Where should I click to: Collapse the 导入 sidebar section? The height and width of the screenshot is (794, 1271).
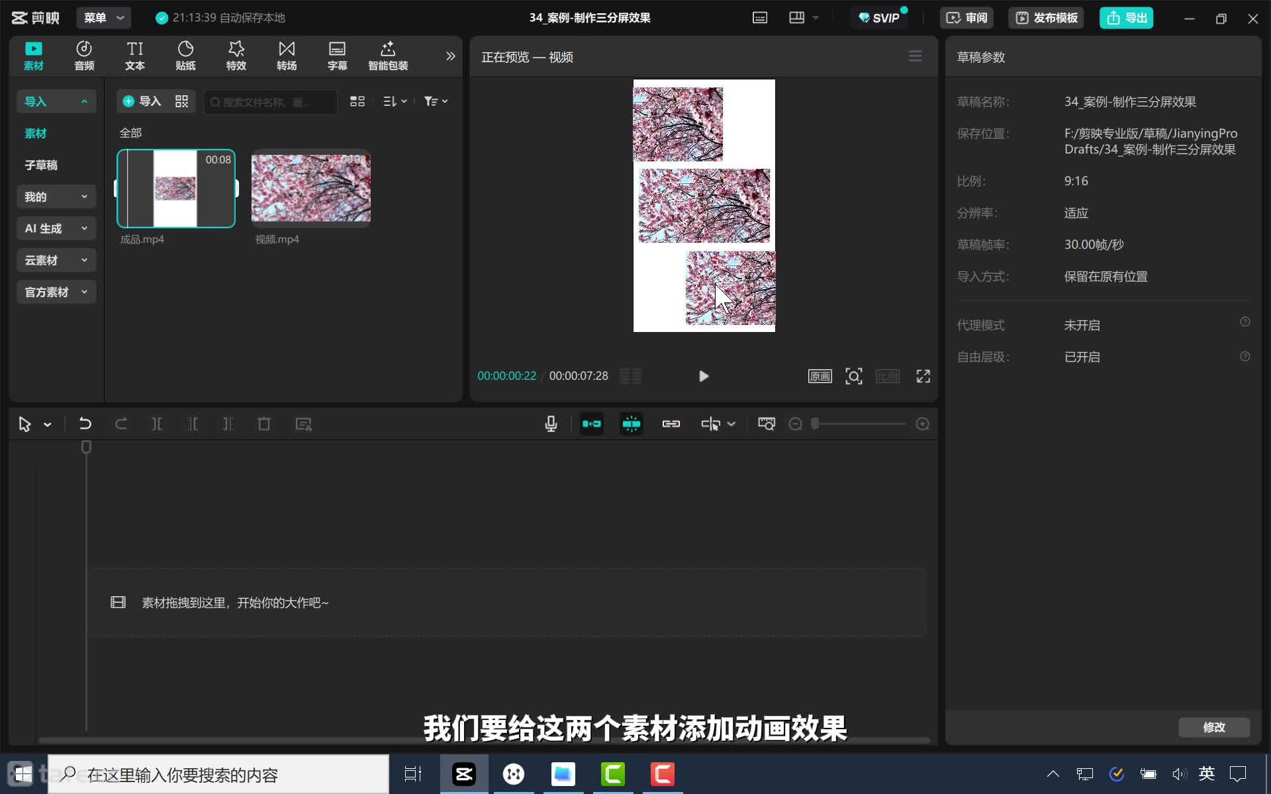pyautogui.click(x=56, y=101)
